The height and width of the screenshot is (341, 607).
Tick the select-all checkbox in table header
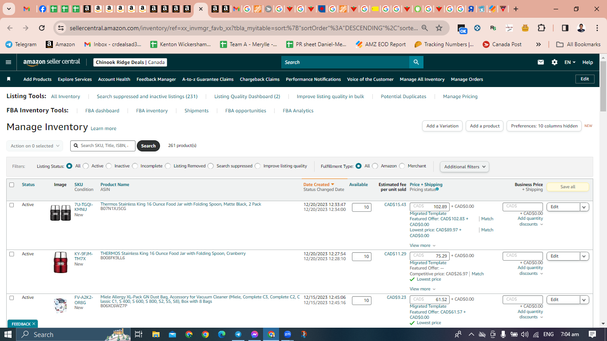tap(12, 185)
